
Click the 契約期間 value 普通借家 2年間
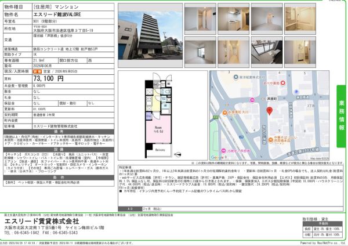43,115
